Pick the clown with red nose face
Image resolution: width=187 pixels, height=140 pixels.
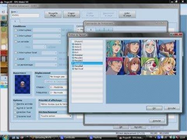click(150, 66)
